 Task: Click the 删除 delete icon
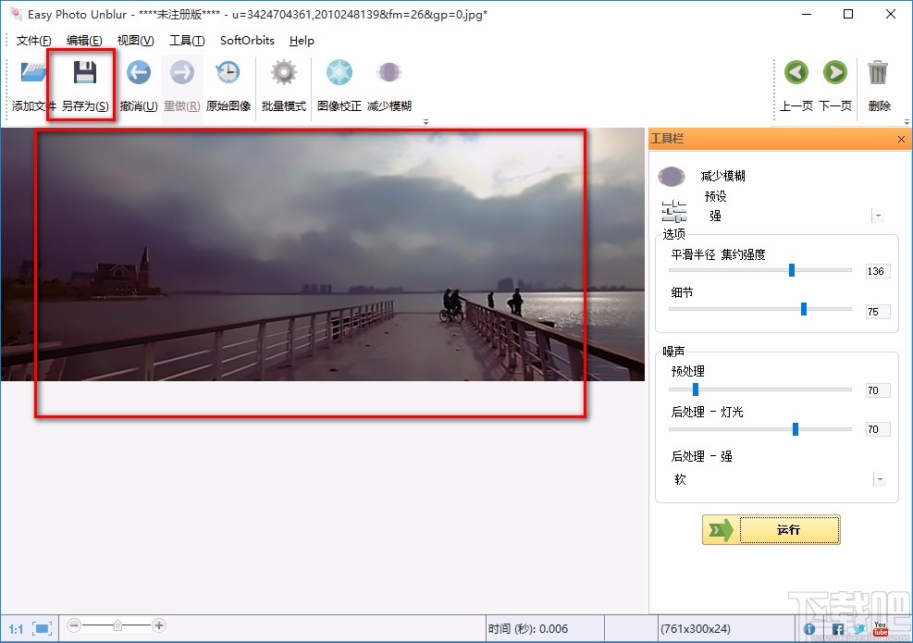[880, 72]
